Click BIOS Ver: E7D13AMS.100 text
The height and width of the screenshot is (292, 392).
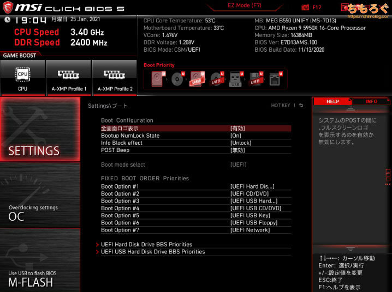pyautogui.click(x=286, y=42)
